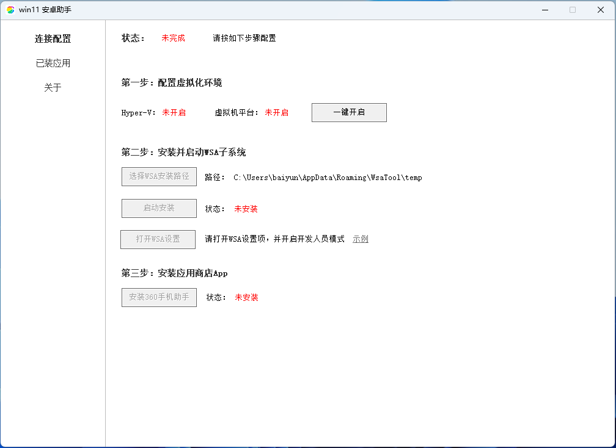Click the 未安装 status in step three

pos(246,297)
